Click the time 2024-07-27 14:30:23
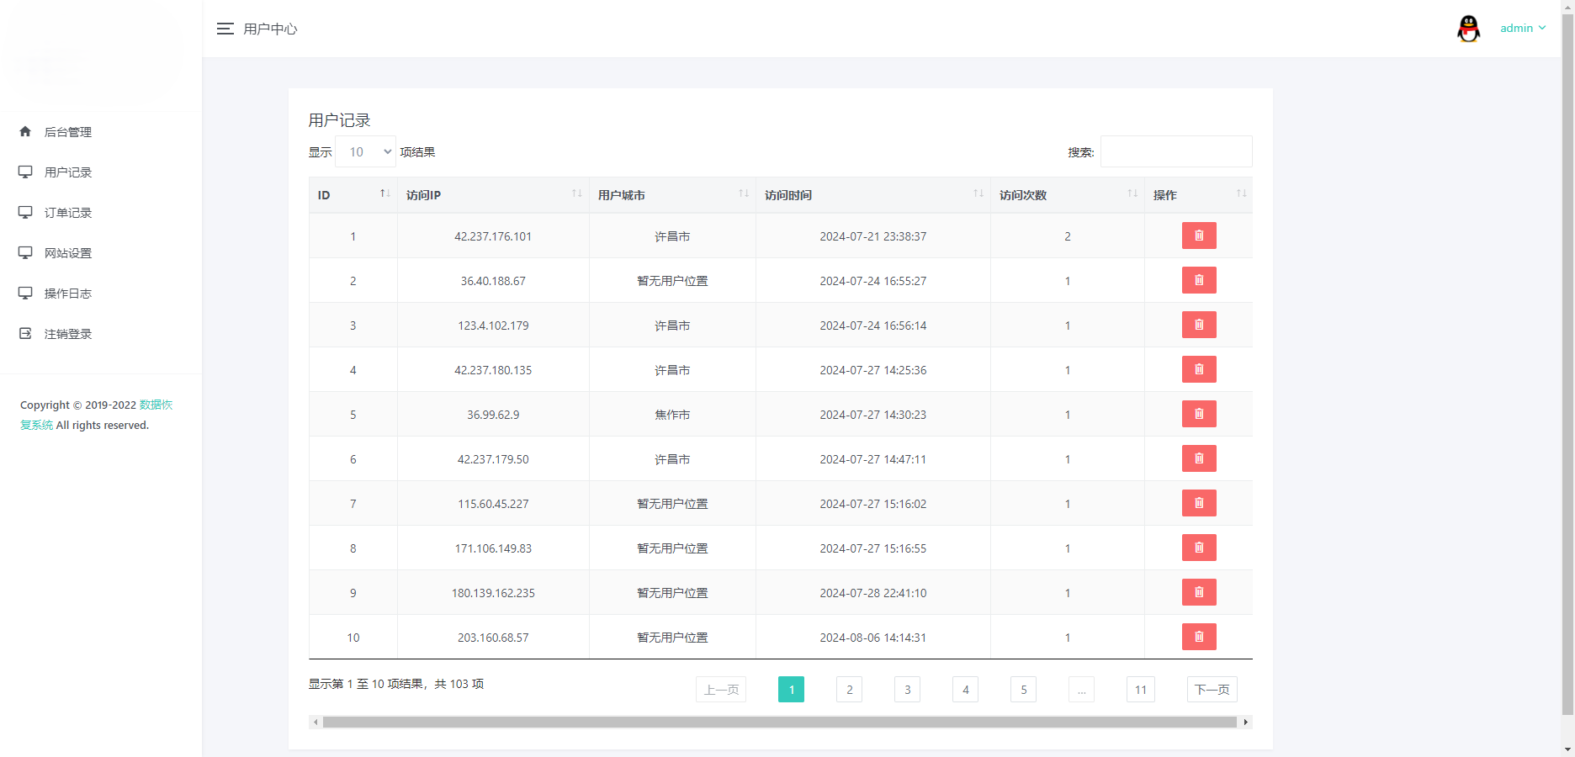Viewport: 1575px width, 757px height. 873,415
